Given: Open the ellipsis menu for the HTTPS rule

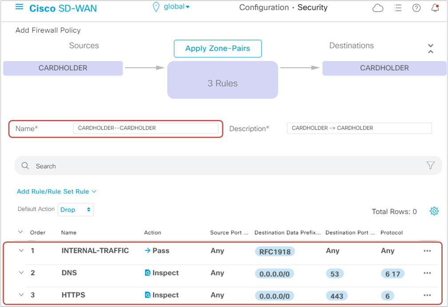Looking at the screenshot, I should pyautogui.click(x=427, y=295).
